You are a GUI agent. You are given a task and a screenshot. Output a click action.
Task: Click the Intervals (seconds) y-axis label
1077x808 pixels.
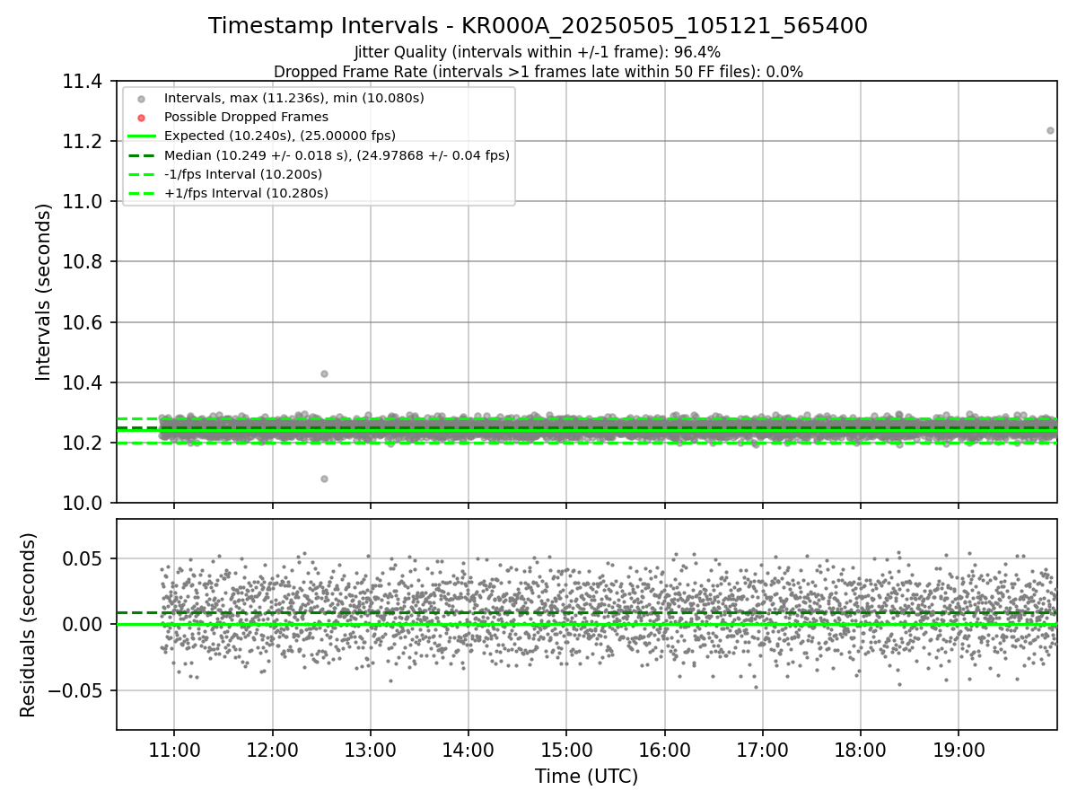(44, 292)
